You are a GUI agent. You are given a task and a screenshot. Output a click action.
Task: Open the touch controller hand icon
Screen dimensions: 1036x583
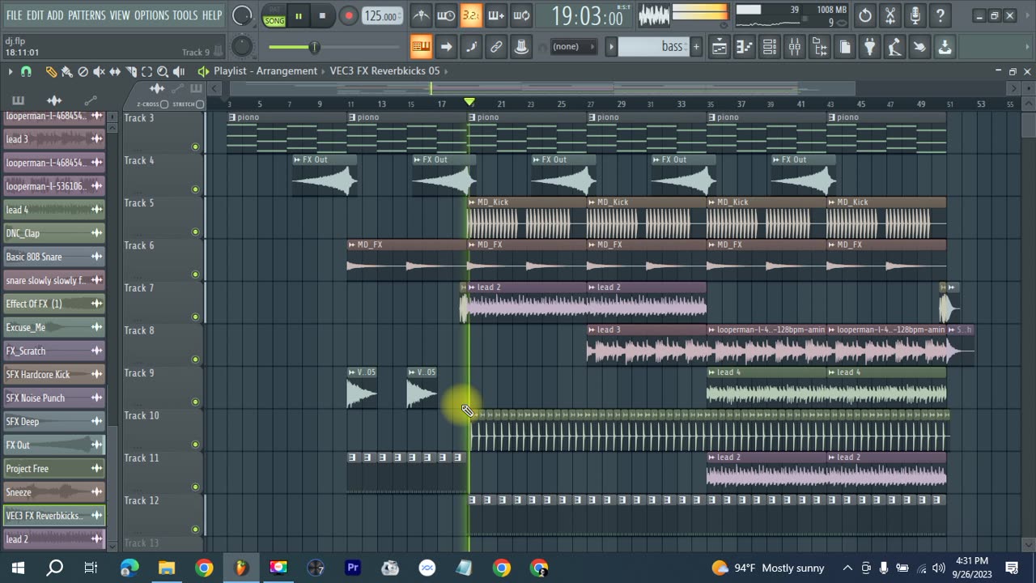tap(919, 47)
